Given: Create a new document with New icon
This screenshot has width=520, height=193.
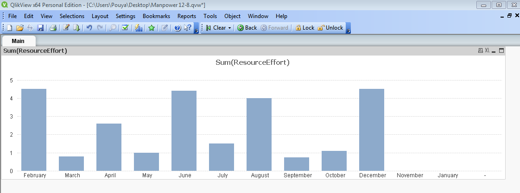Looking at the screenshot, I should point(9,28).
